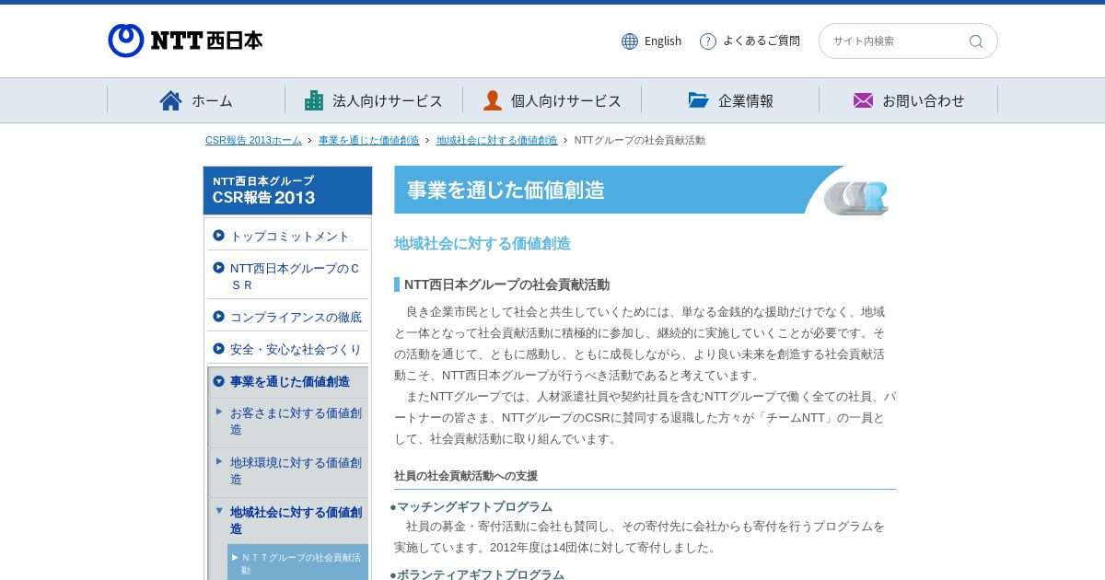Switch language to English
This screenshot has height=580, width=1105.
tap(663, 41)
